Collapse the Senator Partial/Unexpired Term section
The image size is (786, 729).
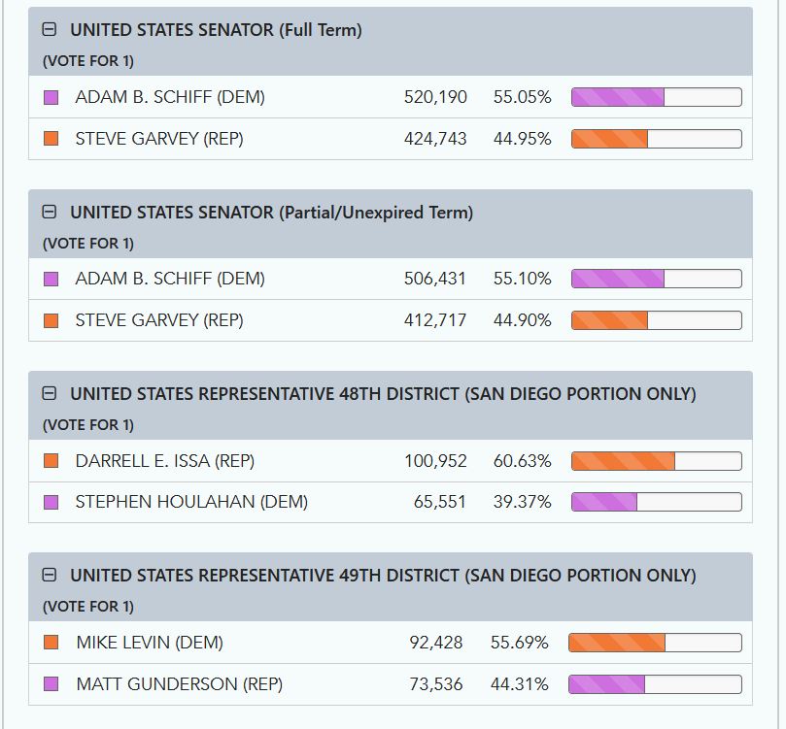[50, 212]
